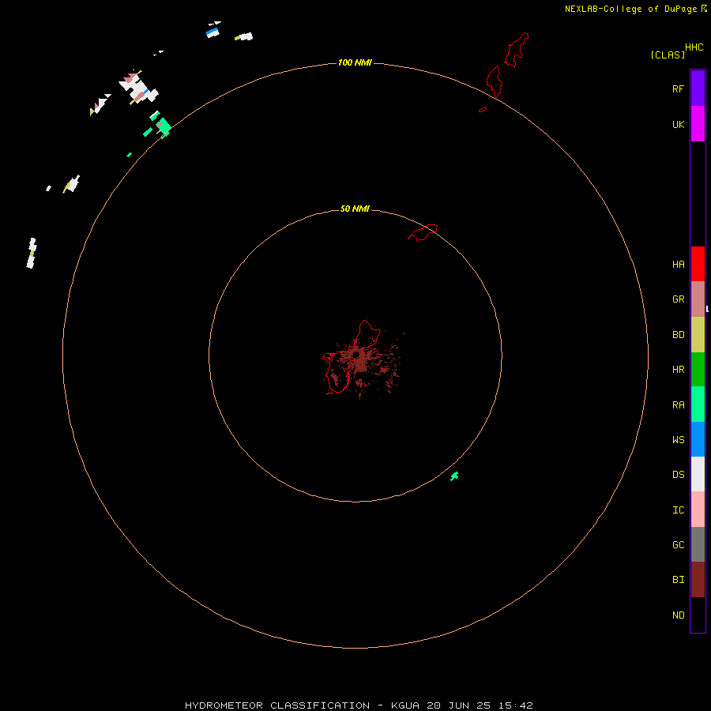The width and height of the screenshot is (711, 711).
Task: Click the HA red legend swatch
Action: click(698, 264)
